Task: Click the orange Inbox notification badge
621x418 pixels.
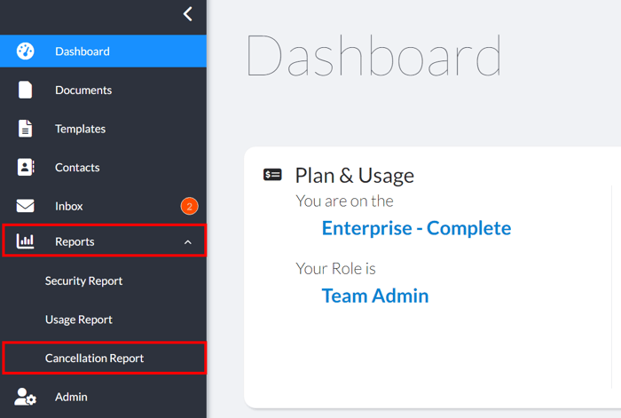Action: (189, 206)
